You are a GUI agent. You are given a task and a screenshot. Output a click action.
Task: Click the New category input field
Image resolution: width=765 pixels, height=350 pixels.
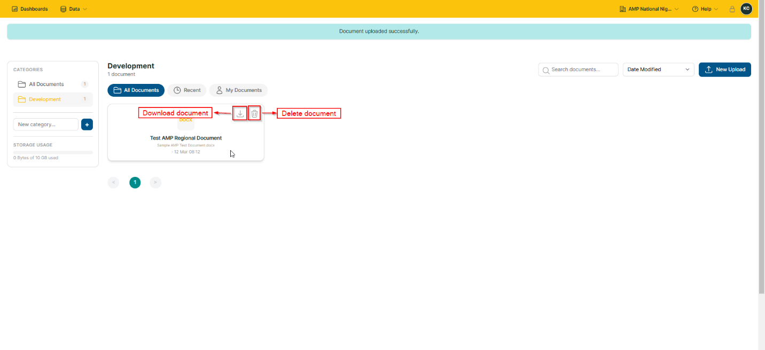(46, 125)
